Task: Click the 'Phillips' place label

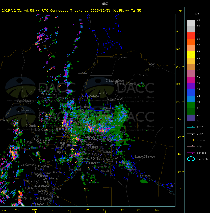Action: pyautogui.click(x=104, y=159)
